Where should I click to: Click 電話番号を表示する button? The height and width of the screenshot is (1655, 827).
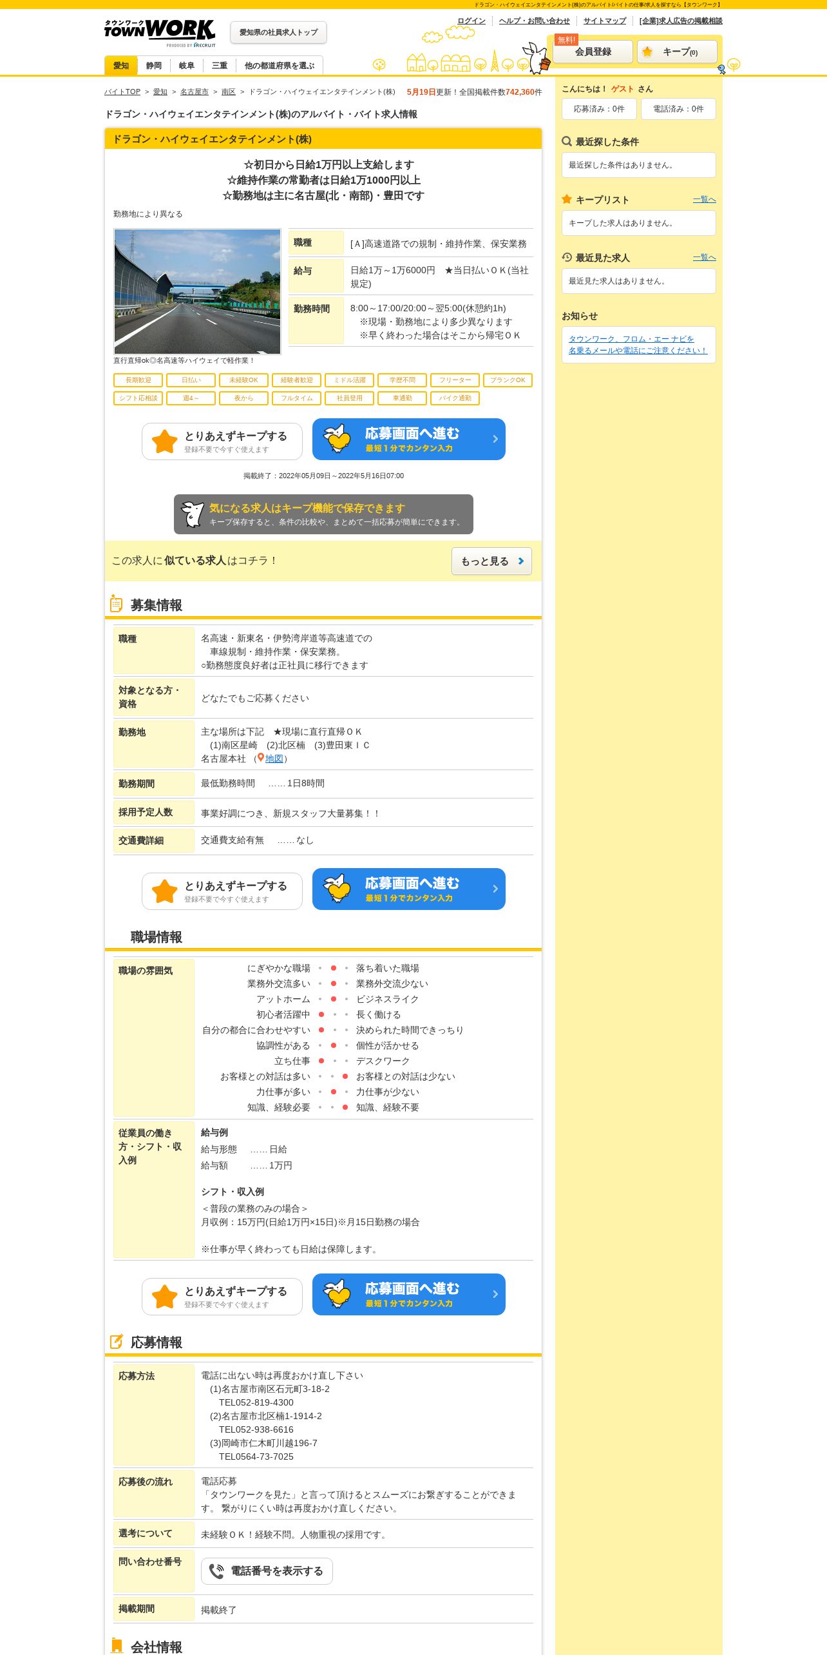click(267, 1571)
